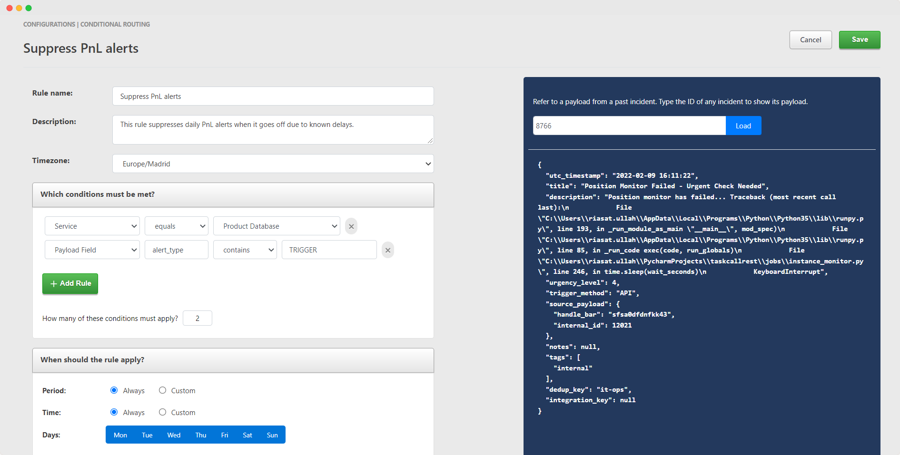Click the alert_type payload field input
900x455 pixels.
tap(177, 250)
